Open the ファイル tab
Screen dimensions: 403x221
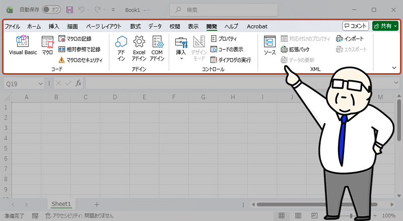click(12, 26)
